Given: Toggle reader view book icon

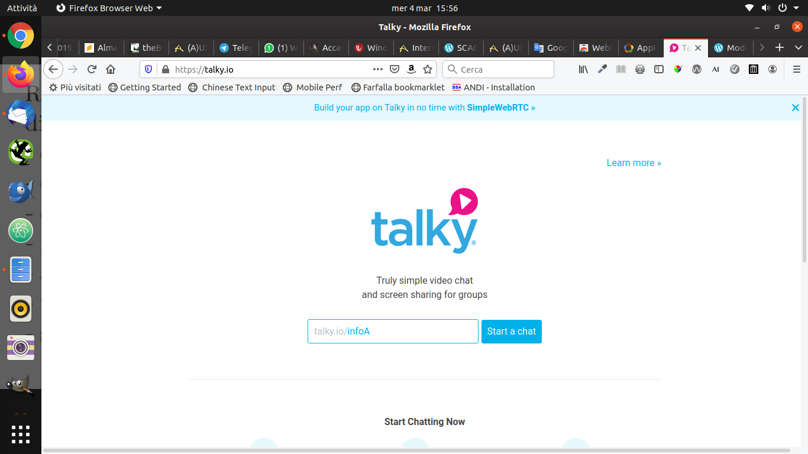Looking at the screenshot, I should 621,69.
